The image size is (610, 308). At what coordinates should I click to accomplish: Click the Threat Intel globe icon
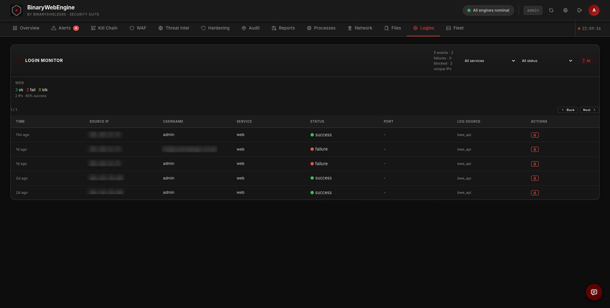[161, 28]
